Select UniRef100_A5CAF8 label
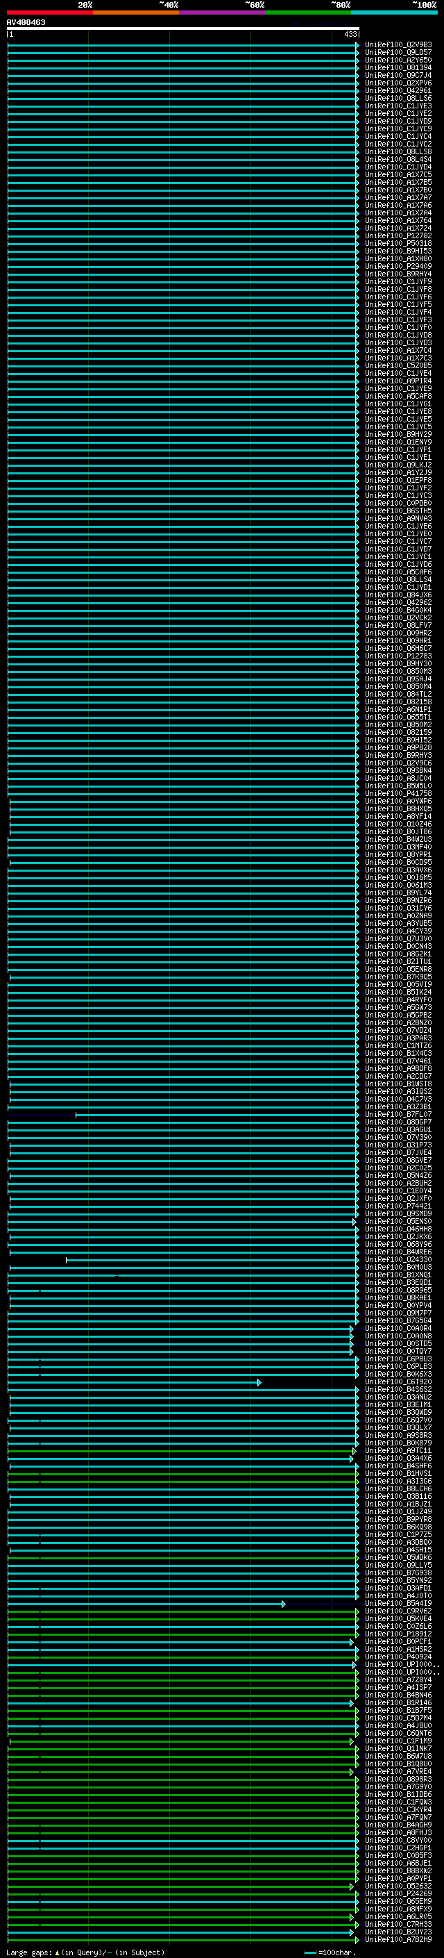This screenshot has width=444, height=1958. coord(398,396)
